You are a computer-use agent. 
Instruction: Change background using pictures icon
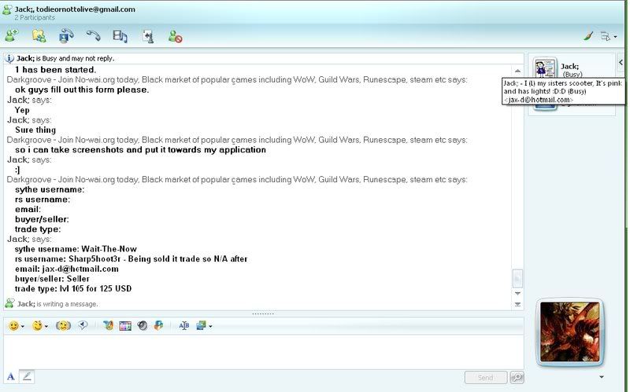(x=201, y=325)
